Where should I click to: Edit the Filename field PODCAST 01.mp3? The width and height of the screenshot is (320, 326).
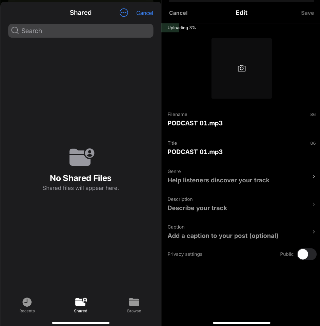(x=242, y=123)
